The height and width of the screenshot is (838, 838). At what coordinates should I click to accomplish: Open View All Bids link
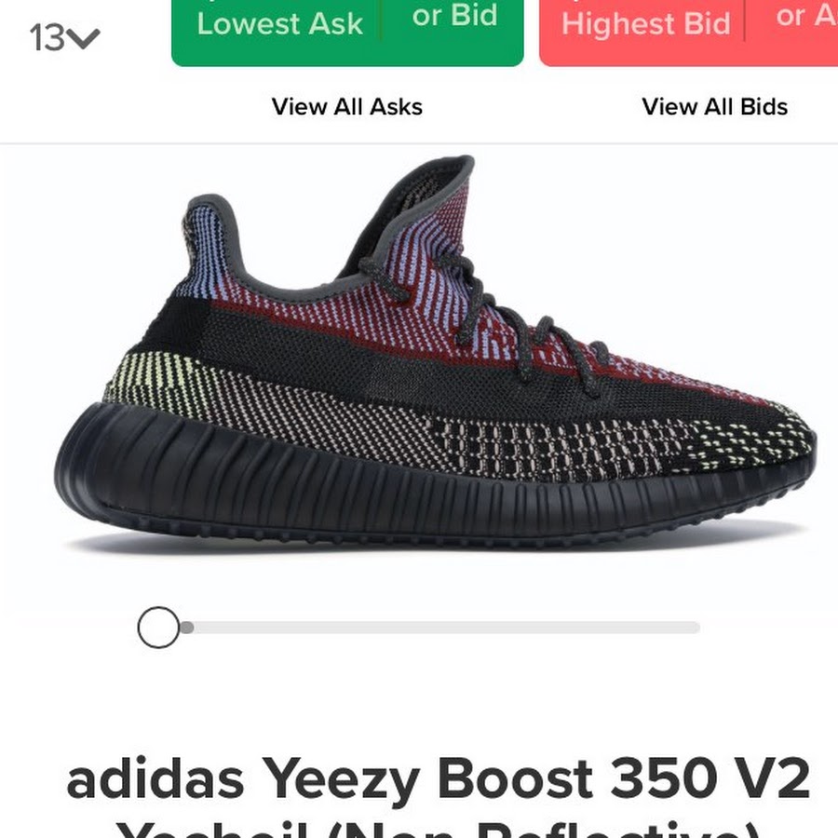pos(714,106)
